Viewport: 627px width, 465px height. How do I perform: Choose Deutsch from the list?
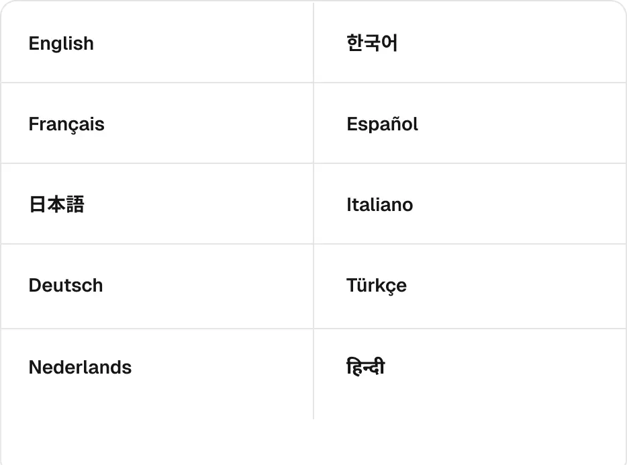coord(66,286)
